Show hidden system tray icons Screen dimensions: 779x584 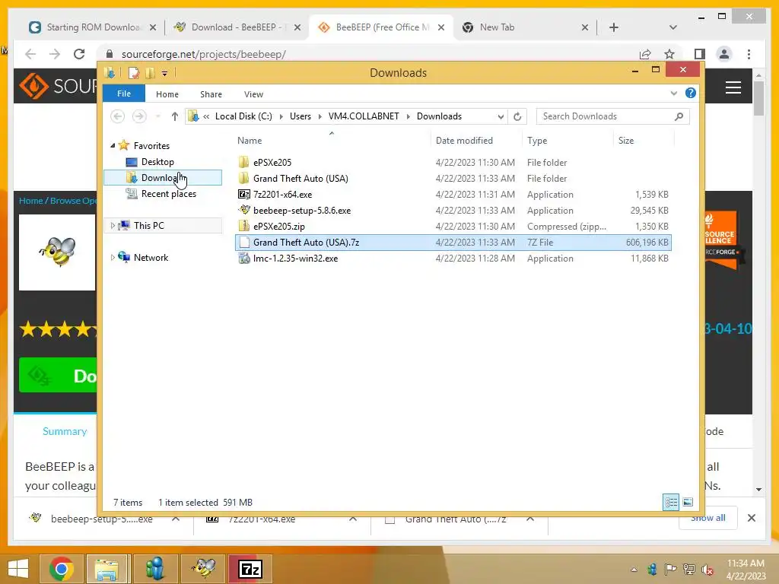(x=634, y=570)
